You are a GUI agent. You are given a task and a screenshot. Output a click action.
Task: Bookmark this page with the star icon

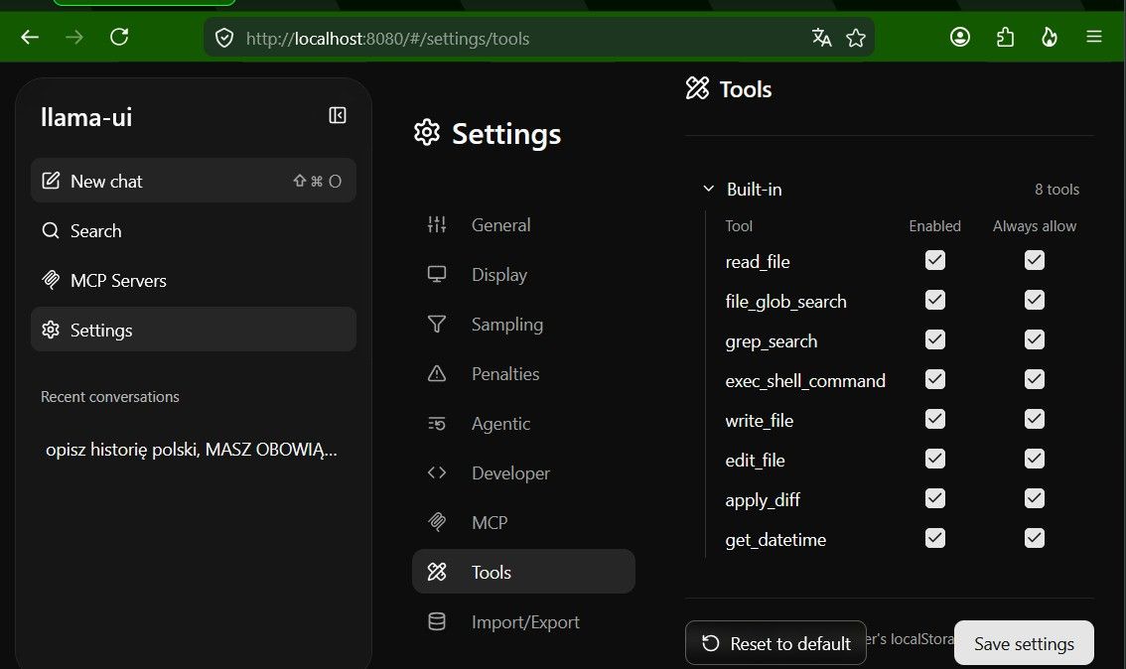click(x=855, y=38)
